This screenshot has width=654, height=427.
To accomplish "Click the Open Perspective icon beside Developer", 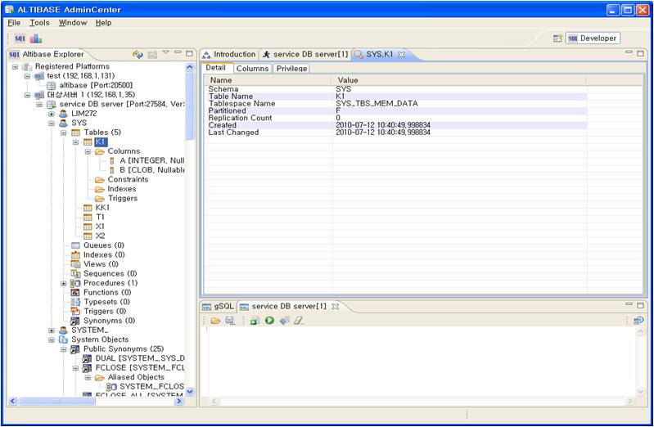I will (x=557, y=38).
